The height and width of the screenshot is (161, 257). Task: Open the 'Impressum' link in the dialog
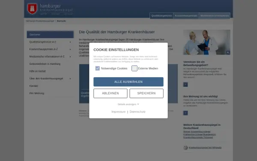point(118,112)
